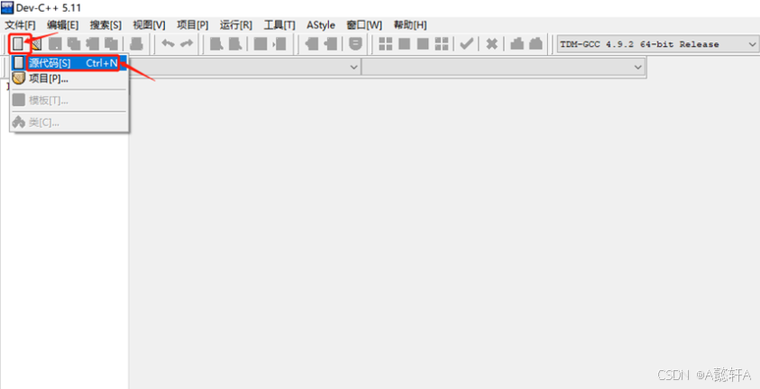Viewport: 760px width, 389px height.
Task: Open the 运行[R] menu
Action: (x=236, y=24)
